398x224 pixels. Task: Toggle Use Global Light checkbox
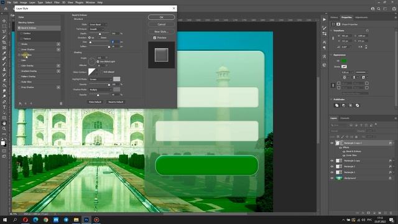pos(98,62)
